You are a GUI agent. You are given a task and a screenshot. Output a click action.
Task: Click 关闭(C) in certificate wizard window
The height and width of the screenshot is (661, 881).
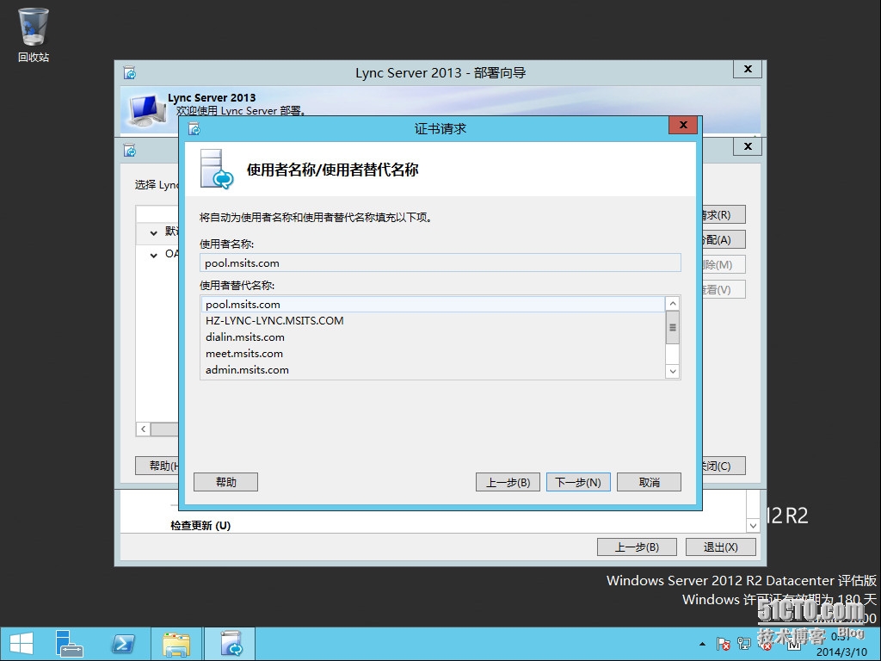[724, 466]
